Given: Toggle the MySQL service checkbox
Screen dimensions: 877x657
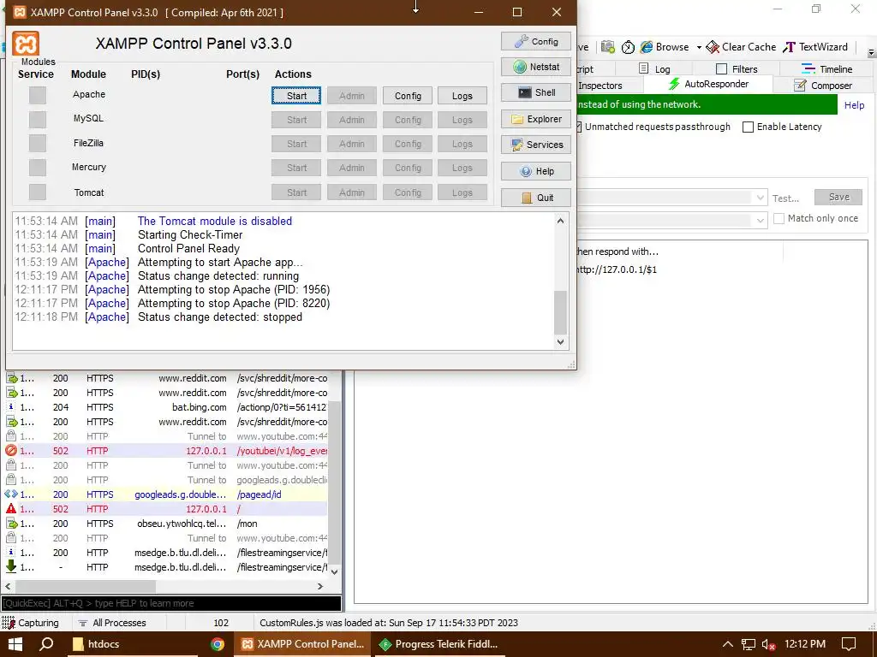Looking at the screenshot, I should (38, 119).
